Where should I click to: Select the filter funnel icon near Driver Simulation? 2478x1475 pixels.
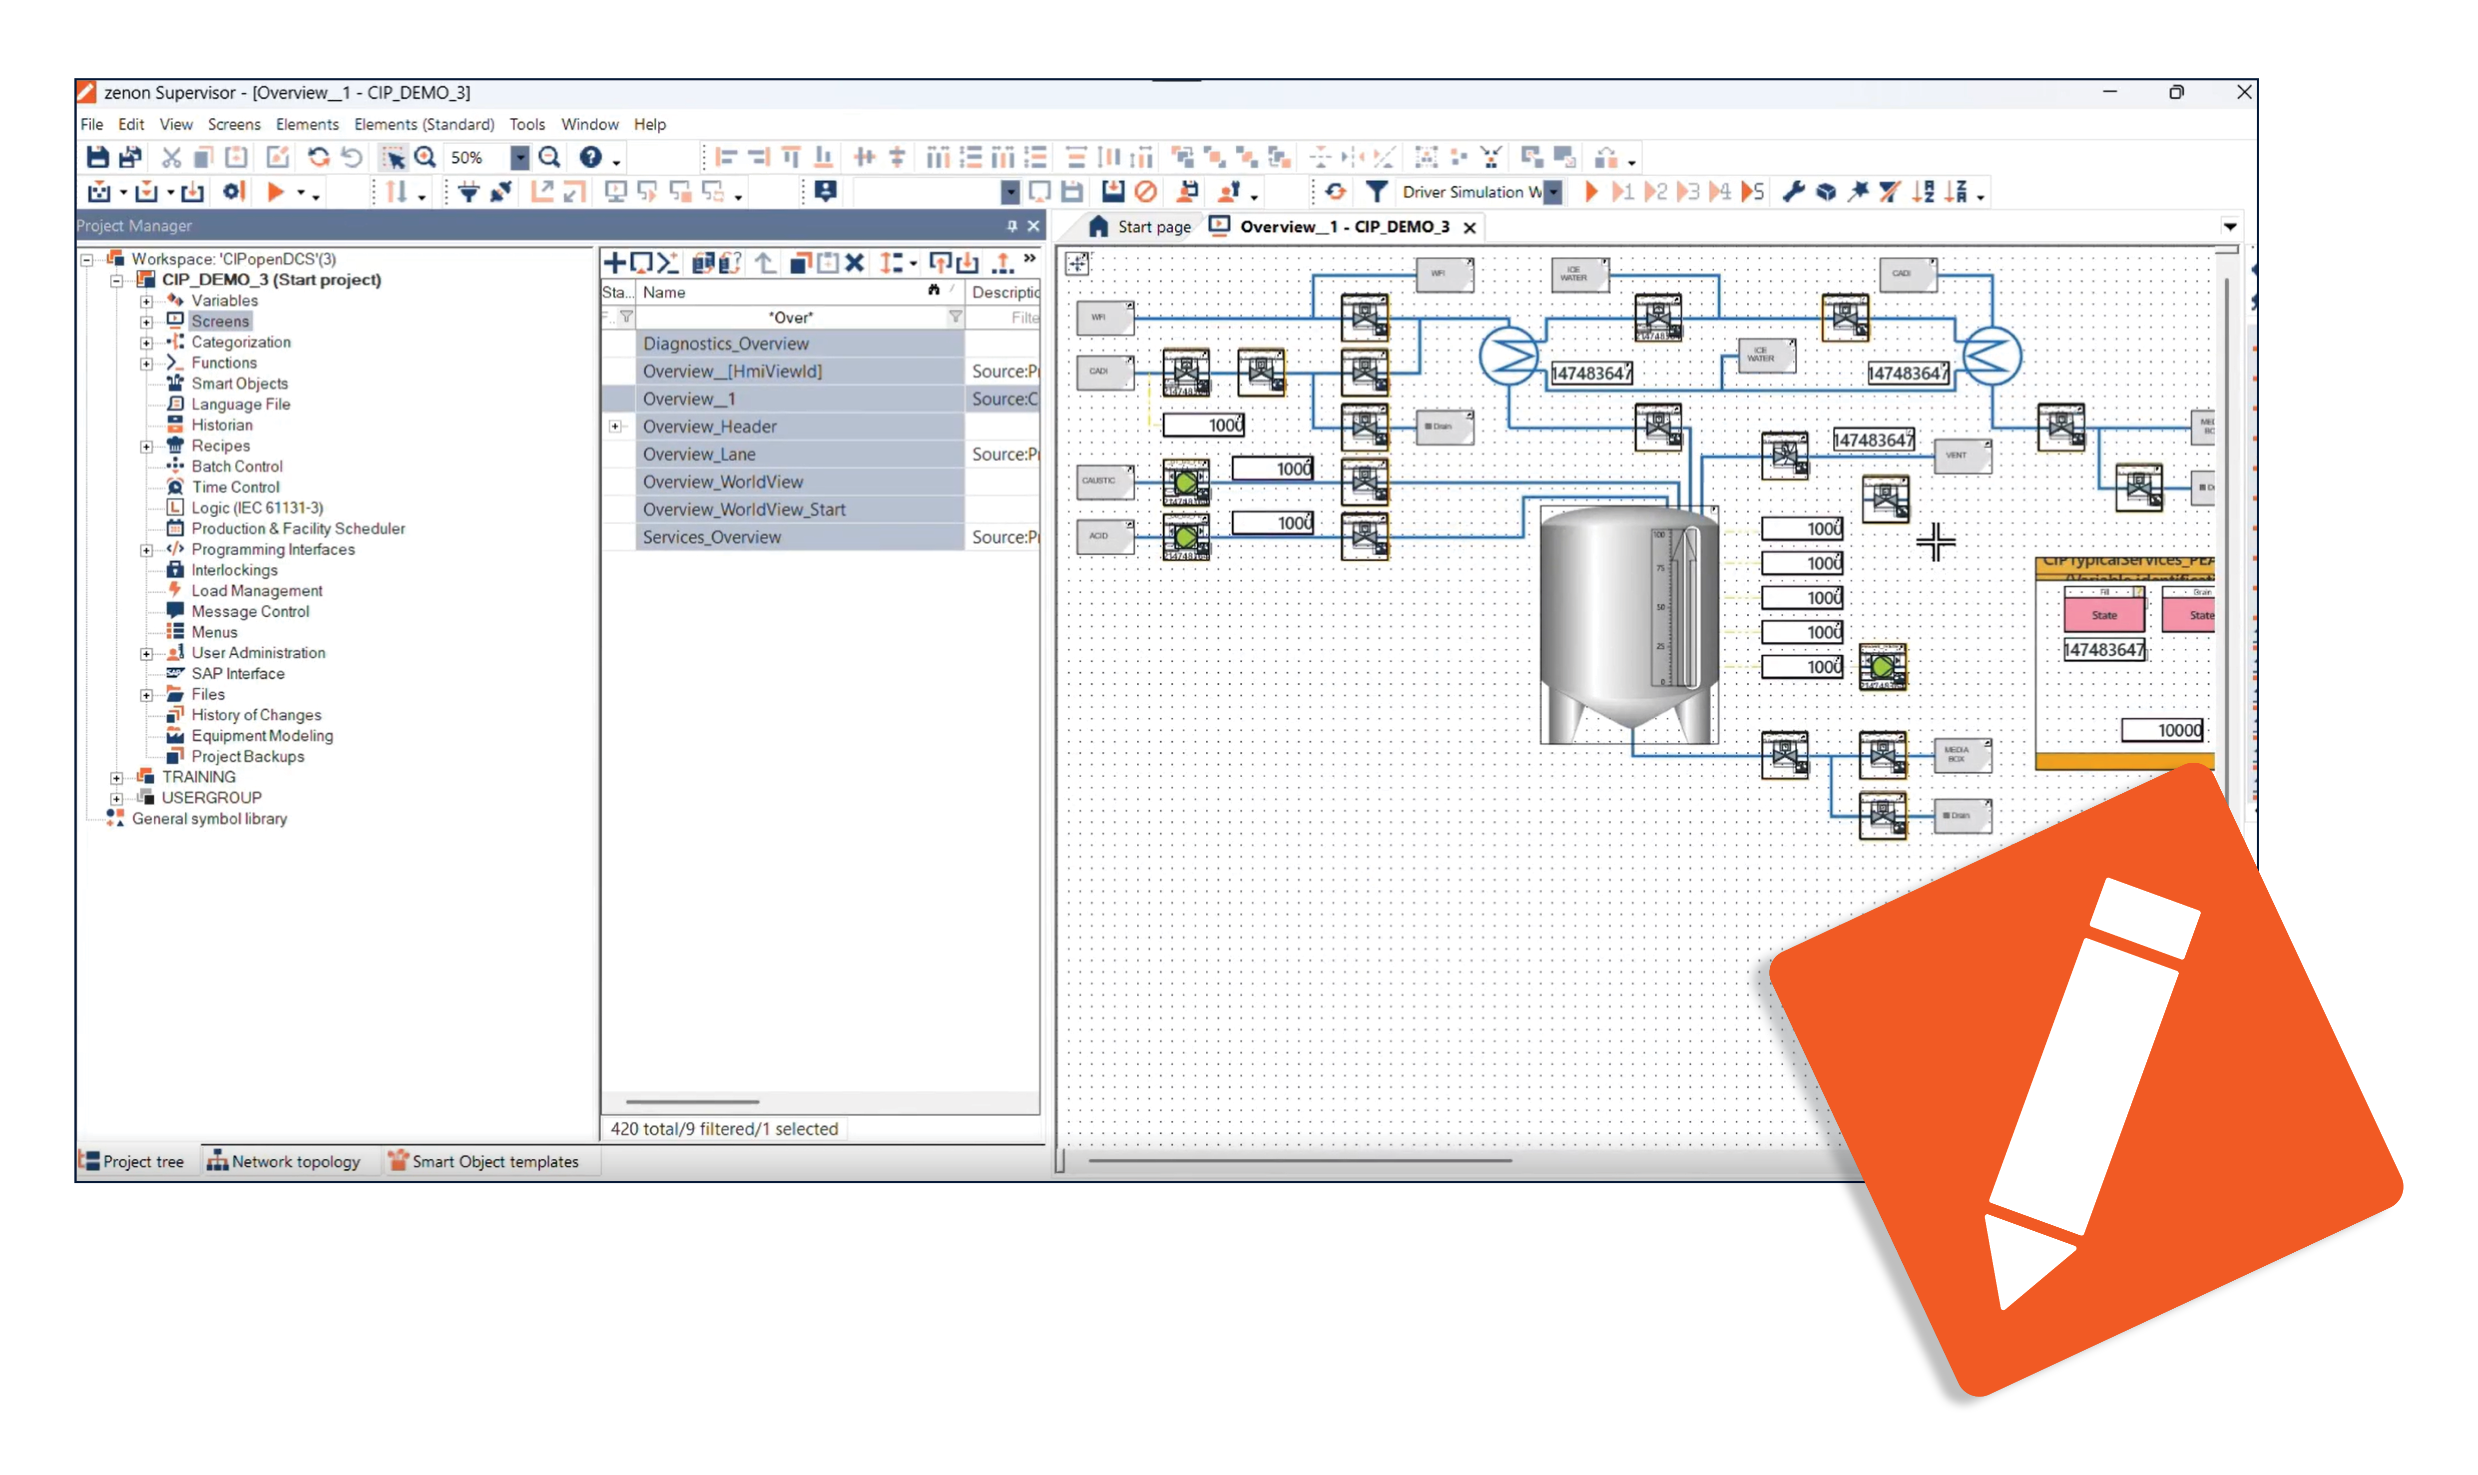click(1376, 192)
